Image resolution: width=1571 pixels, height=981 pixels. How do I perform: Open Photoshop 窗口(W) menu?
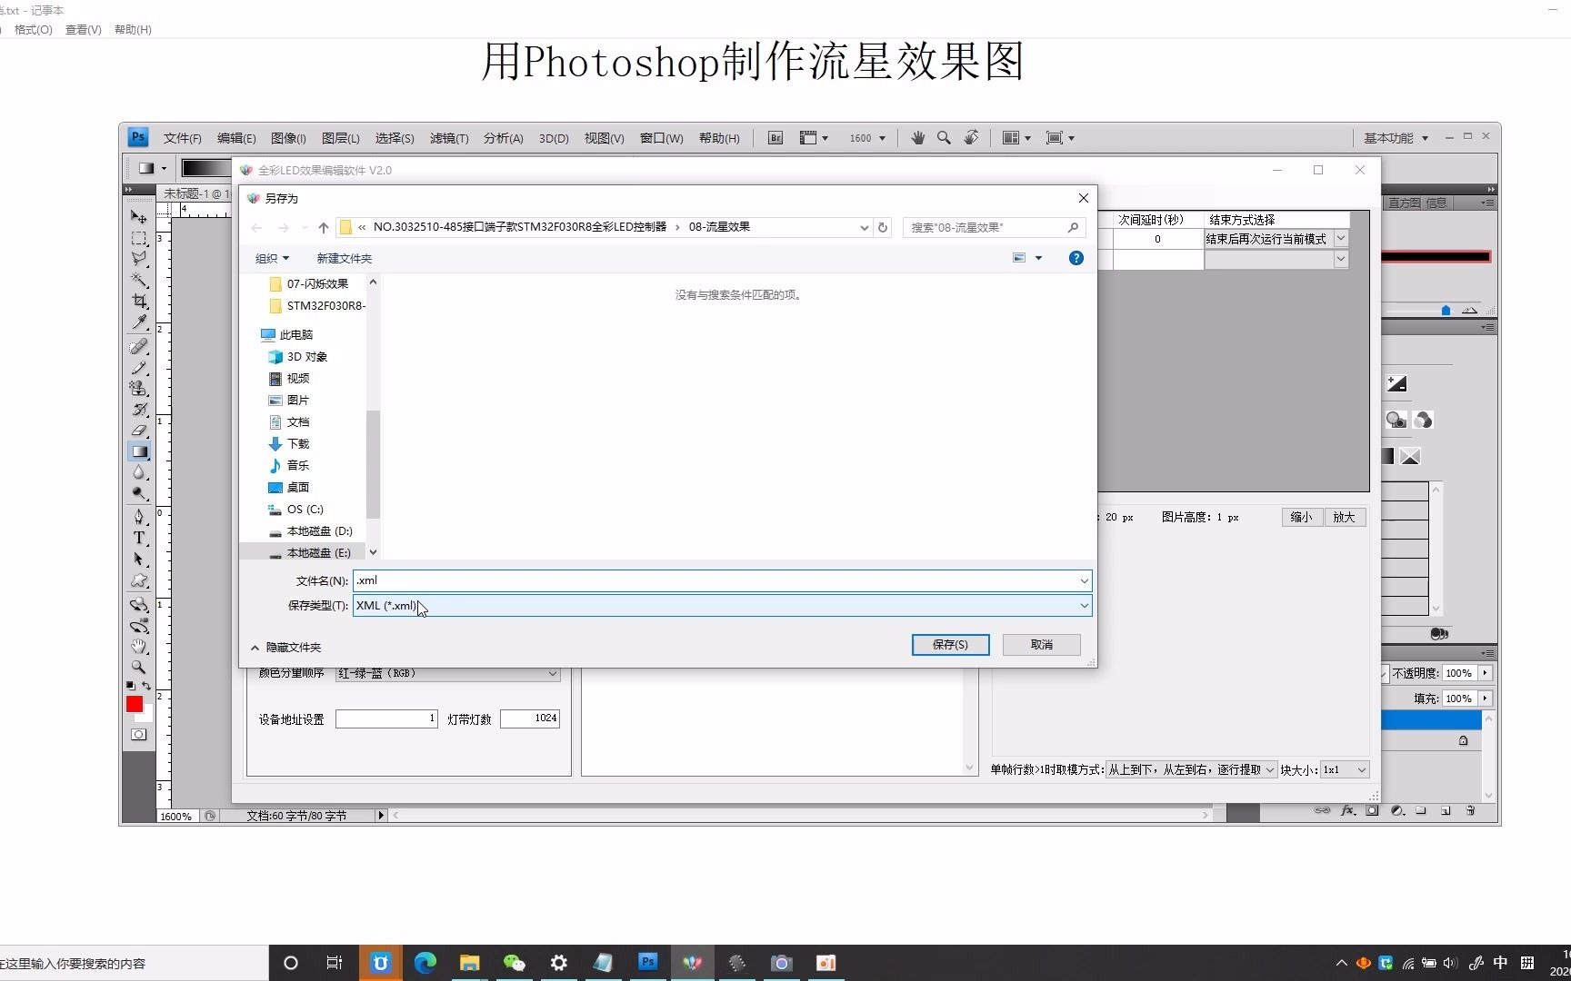click(662, 138)
